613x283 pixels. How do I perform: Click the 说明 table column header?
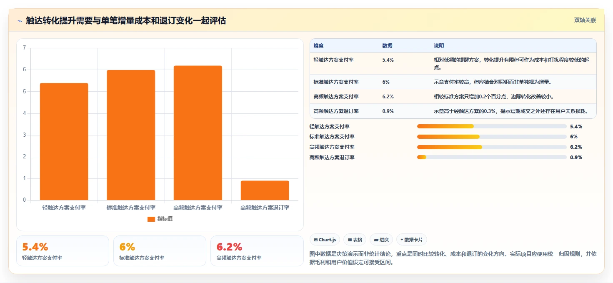point(439,46)
